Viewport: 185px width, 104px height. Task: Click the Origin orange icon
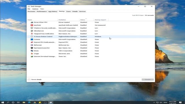click(x=32, y=53)
